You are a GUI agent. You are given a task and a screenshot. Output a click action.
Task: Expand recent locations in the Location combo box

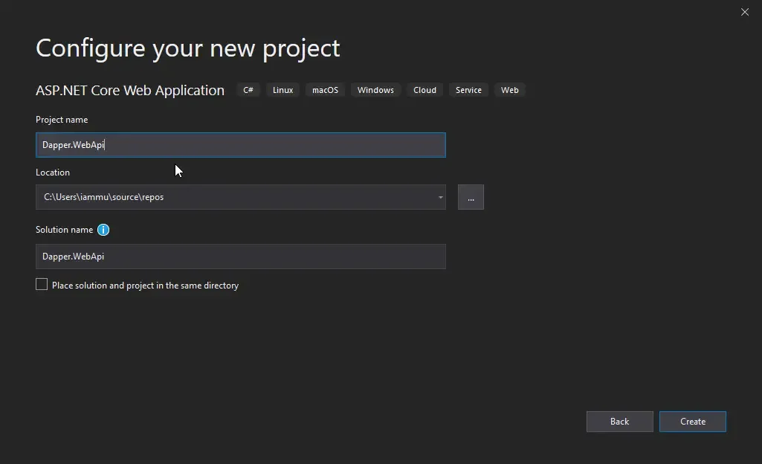pos(439,197)
